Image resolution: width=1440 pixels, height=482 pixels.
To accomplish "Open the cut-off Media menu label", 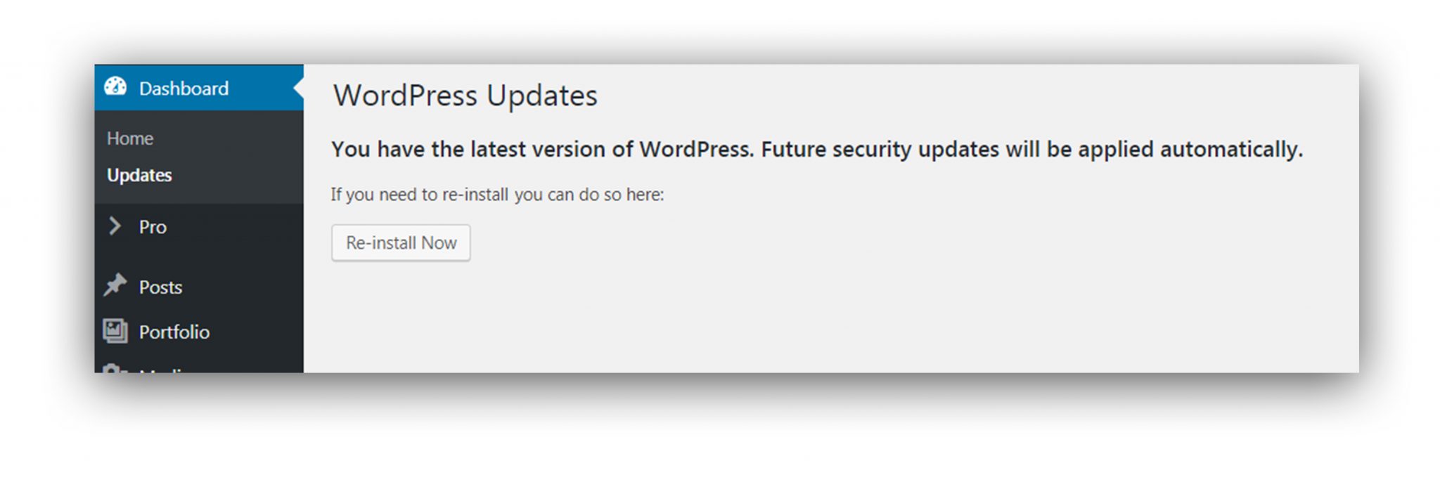I will pos(163,370).
